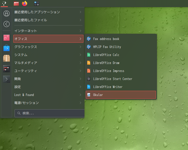Open the 電源/セッション category
The width and height of the screenshot is (188, 150).
pyautogui.click(x=48, y=103)
